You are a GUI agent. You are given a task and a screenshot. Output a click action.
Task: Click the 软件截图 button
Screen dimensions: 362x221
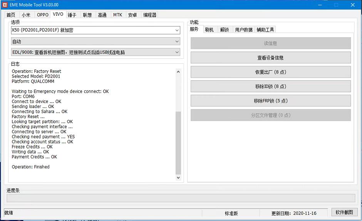coord(344,212)
